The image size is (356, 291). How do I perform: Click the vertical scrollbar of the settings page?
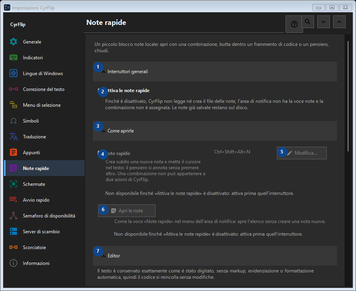pos(348,96)
